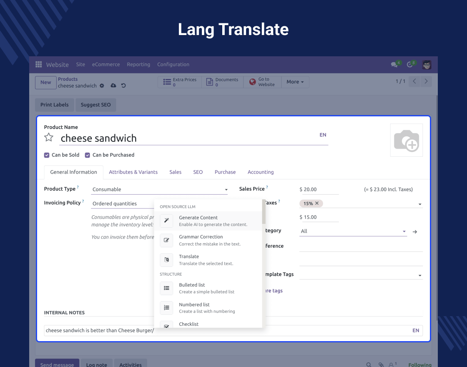This screenshot has width=467, height=367.
Task: Toggle the Can be Sold checkbox
Action: [47, 155]
